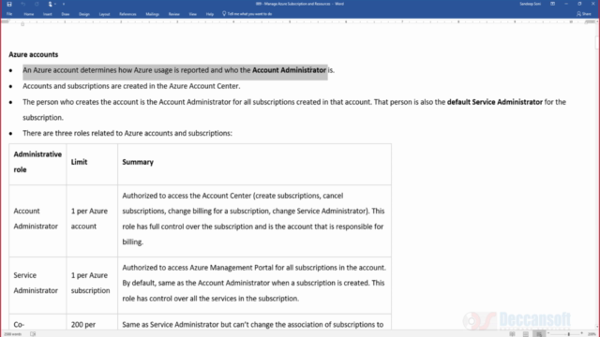Open the Sandeep Soni account name
The image size is (600, 337).
(x=530, y=4)
